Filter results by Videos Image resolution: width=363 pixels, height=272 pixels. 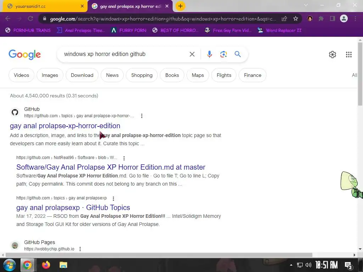(21, 75)
